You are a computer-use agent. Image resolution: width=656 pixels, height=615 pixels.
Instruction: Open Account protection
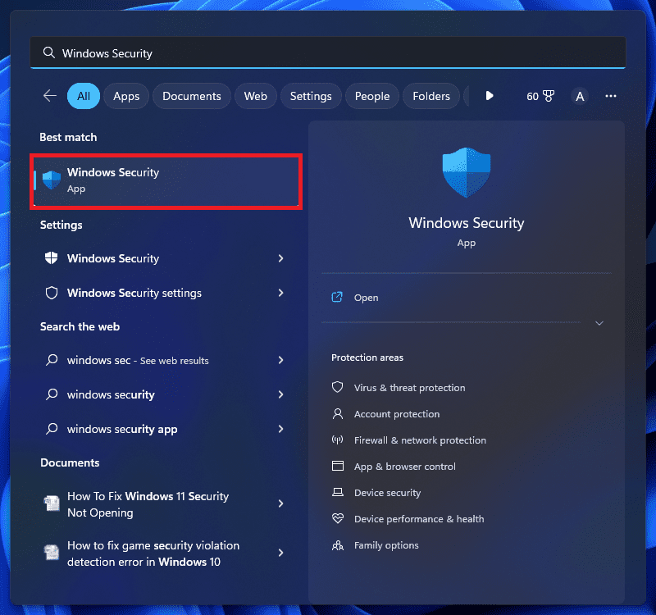[x=397, y=414]
